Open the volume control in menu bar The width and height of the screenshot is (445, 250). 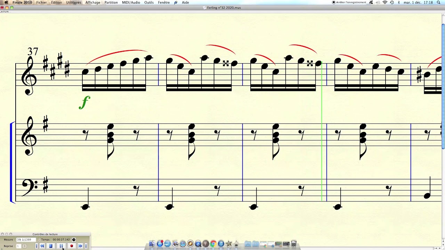tap(378, 2)
